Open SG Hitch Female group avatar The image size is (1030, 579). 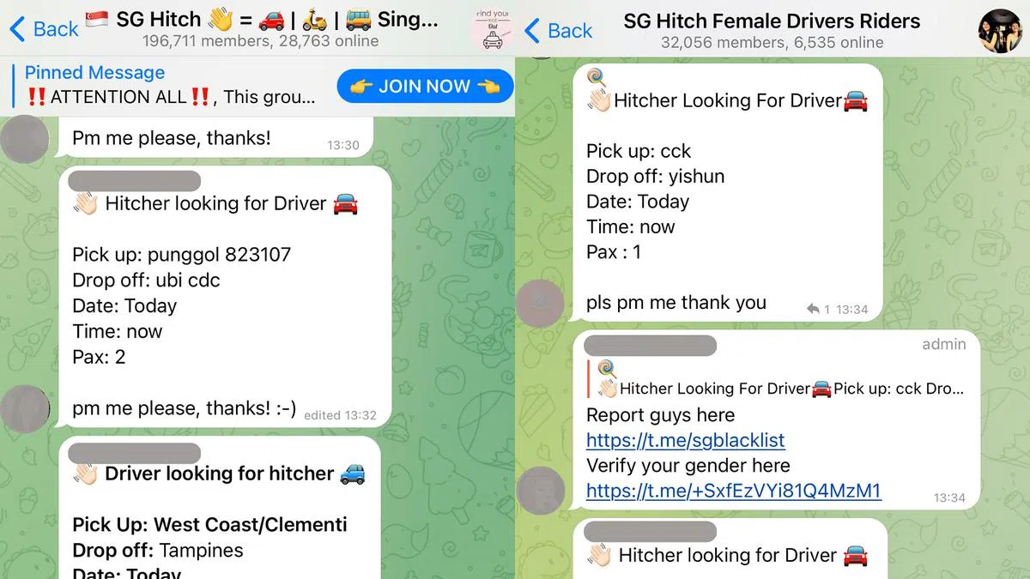click(1000, 30)
